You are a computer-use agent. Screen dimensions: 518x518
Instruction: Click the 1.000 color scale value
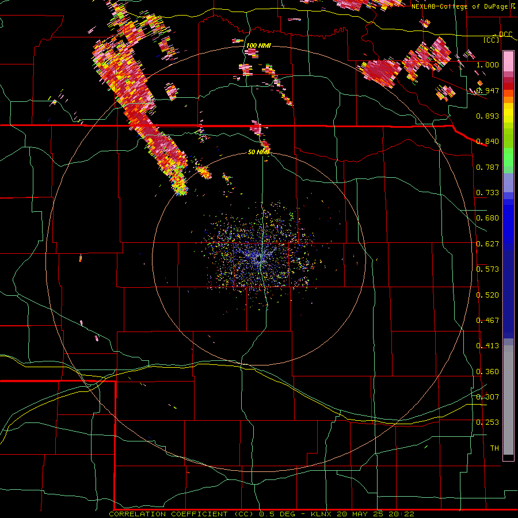point(487,64)
